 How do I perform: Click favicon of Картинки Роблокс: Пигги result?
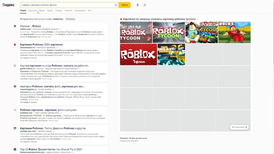(15, 128)
